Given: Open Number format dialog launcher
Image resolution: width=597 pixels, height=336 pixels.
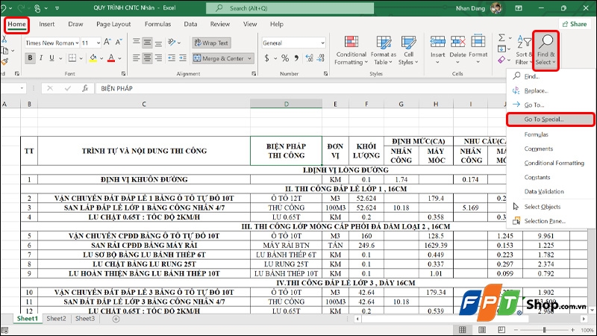Looking at the screenshot, I should [x=325, y=73].
